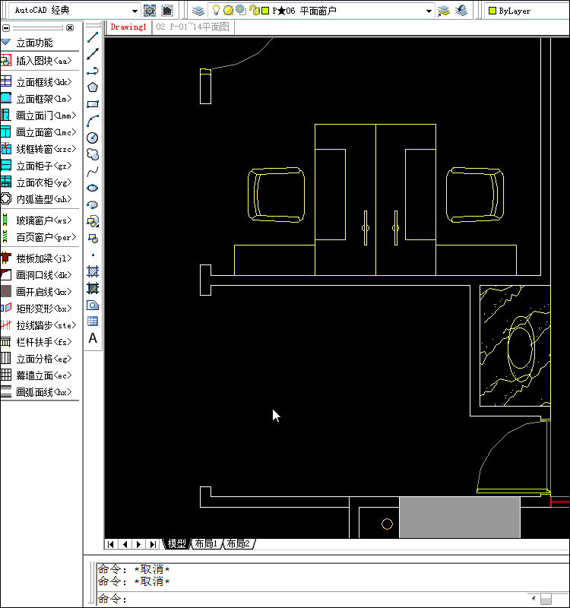Select the Line tool in the draw toolbar
Image resolution: width=570 pixels, height=608 pixels.
(x=93, y=37)
